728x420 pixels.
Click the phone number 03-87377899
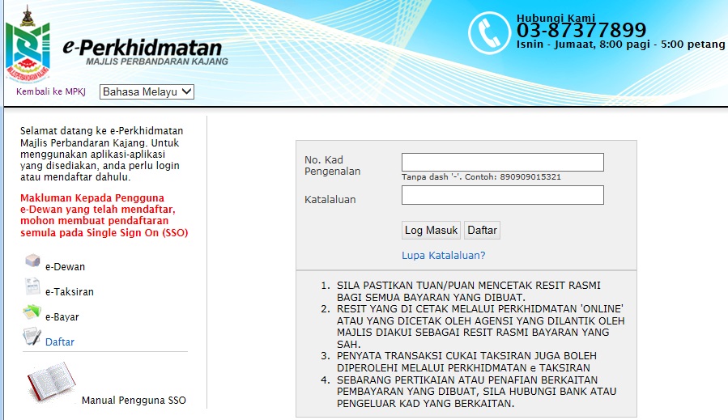pos(581,31)
